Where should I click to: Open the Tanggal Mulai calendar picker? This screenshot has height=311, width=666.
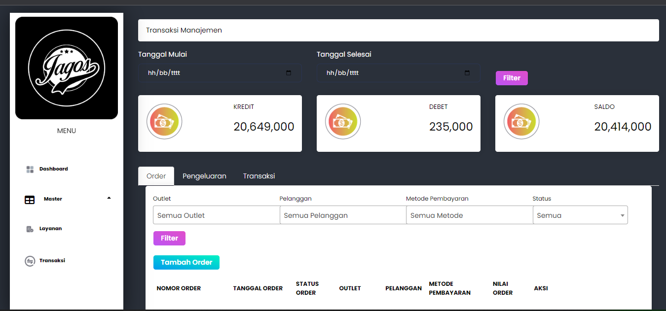click(x=289, y=73)
